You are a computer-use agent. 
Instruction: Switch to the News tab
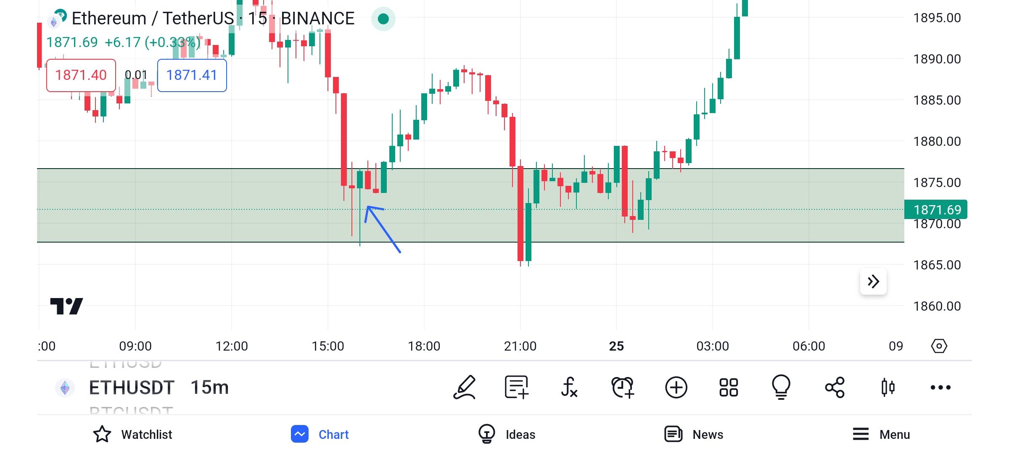tap(694, 434)
